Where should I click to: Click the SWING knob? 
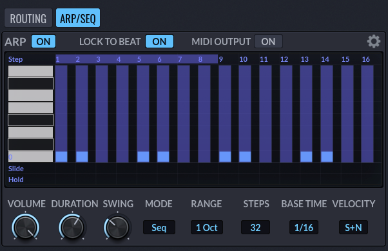[117, 227]
